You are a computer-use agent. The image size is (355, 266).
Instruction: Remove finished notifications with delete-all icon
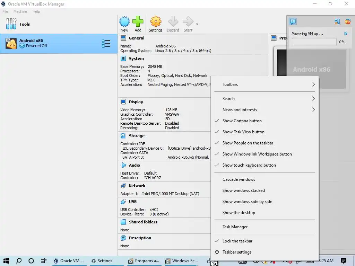click(347, 21)
